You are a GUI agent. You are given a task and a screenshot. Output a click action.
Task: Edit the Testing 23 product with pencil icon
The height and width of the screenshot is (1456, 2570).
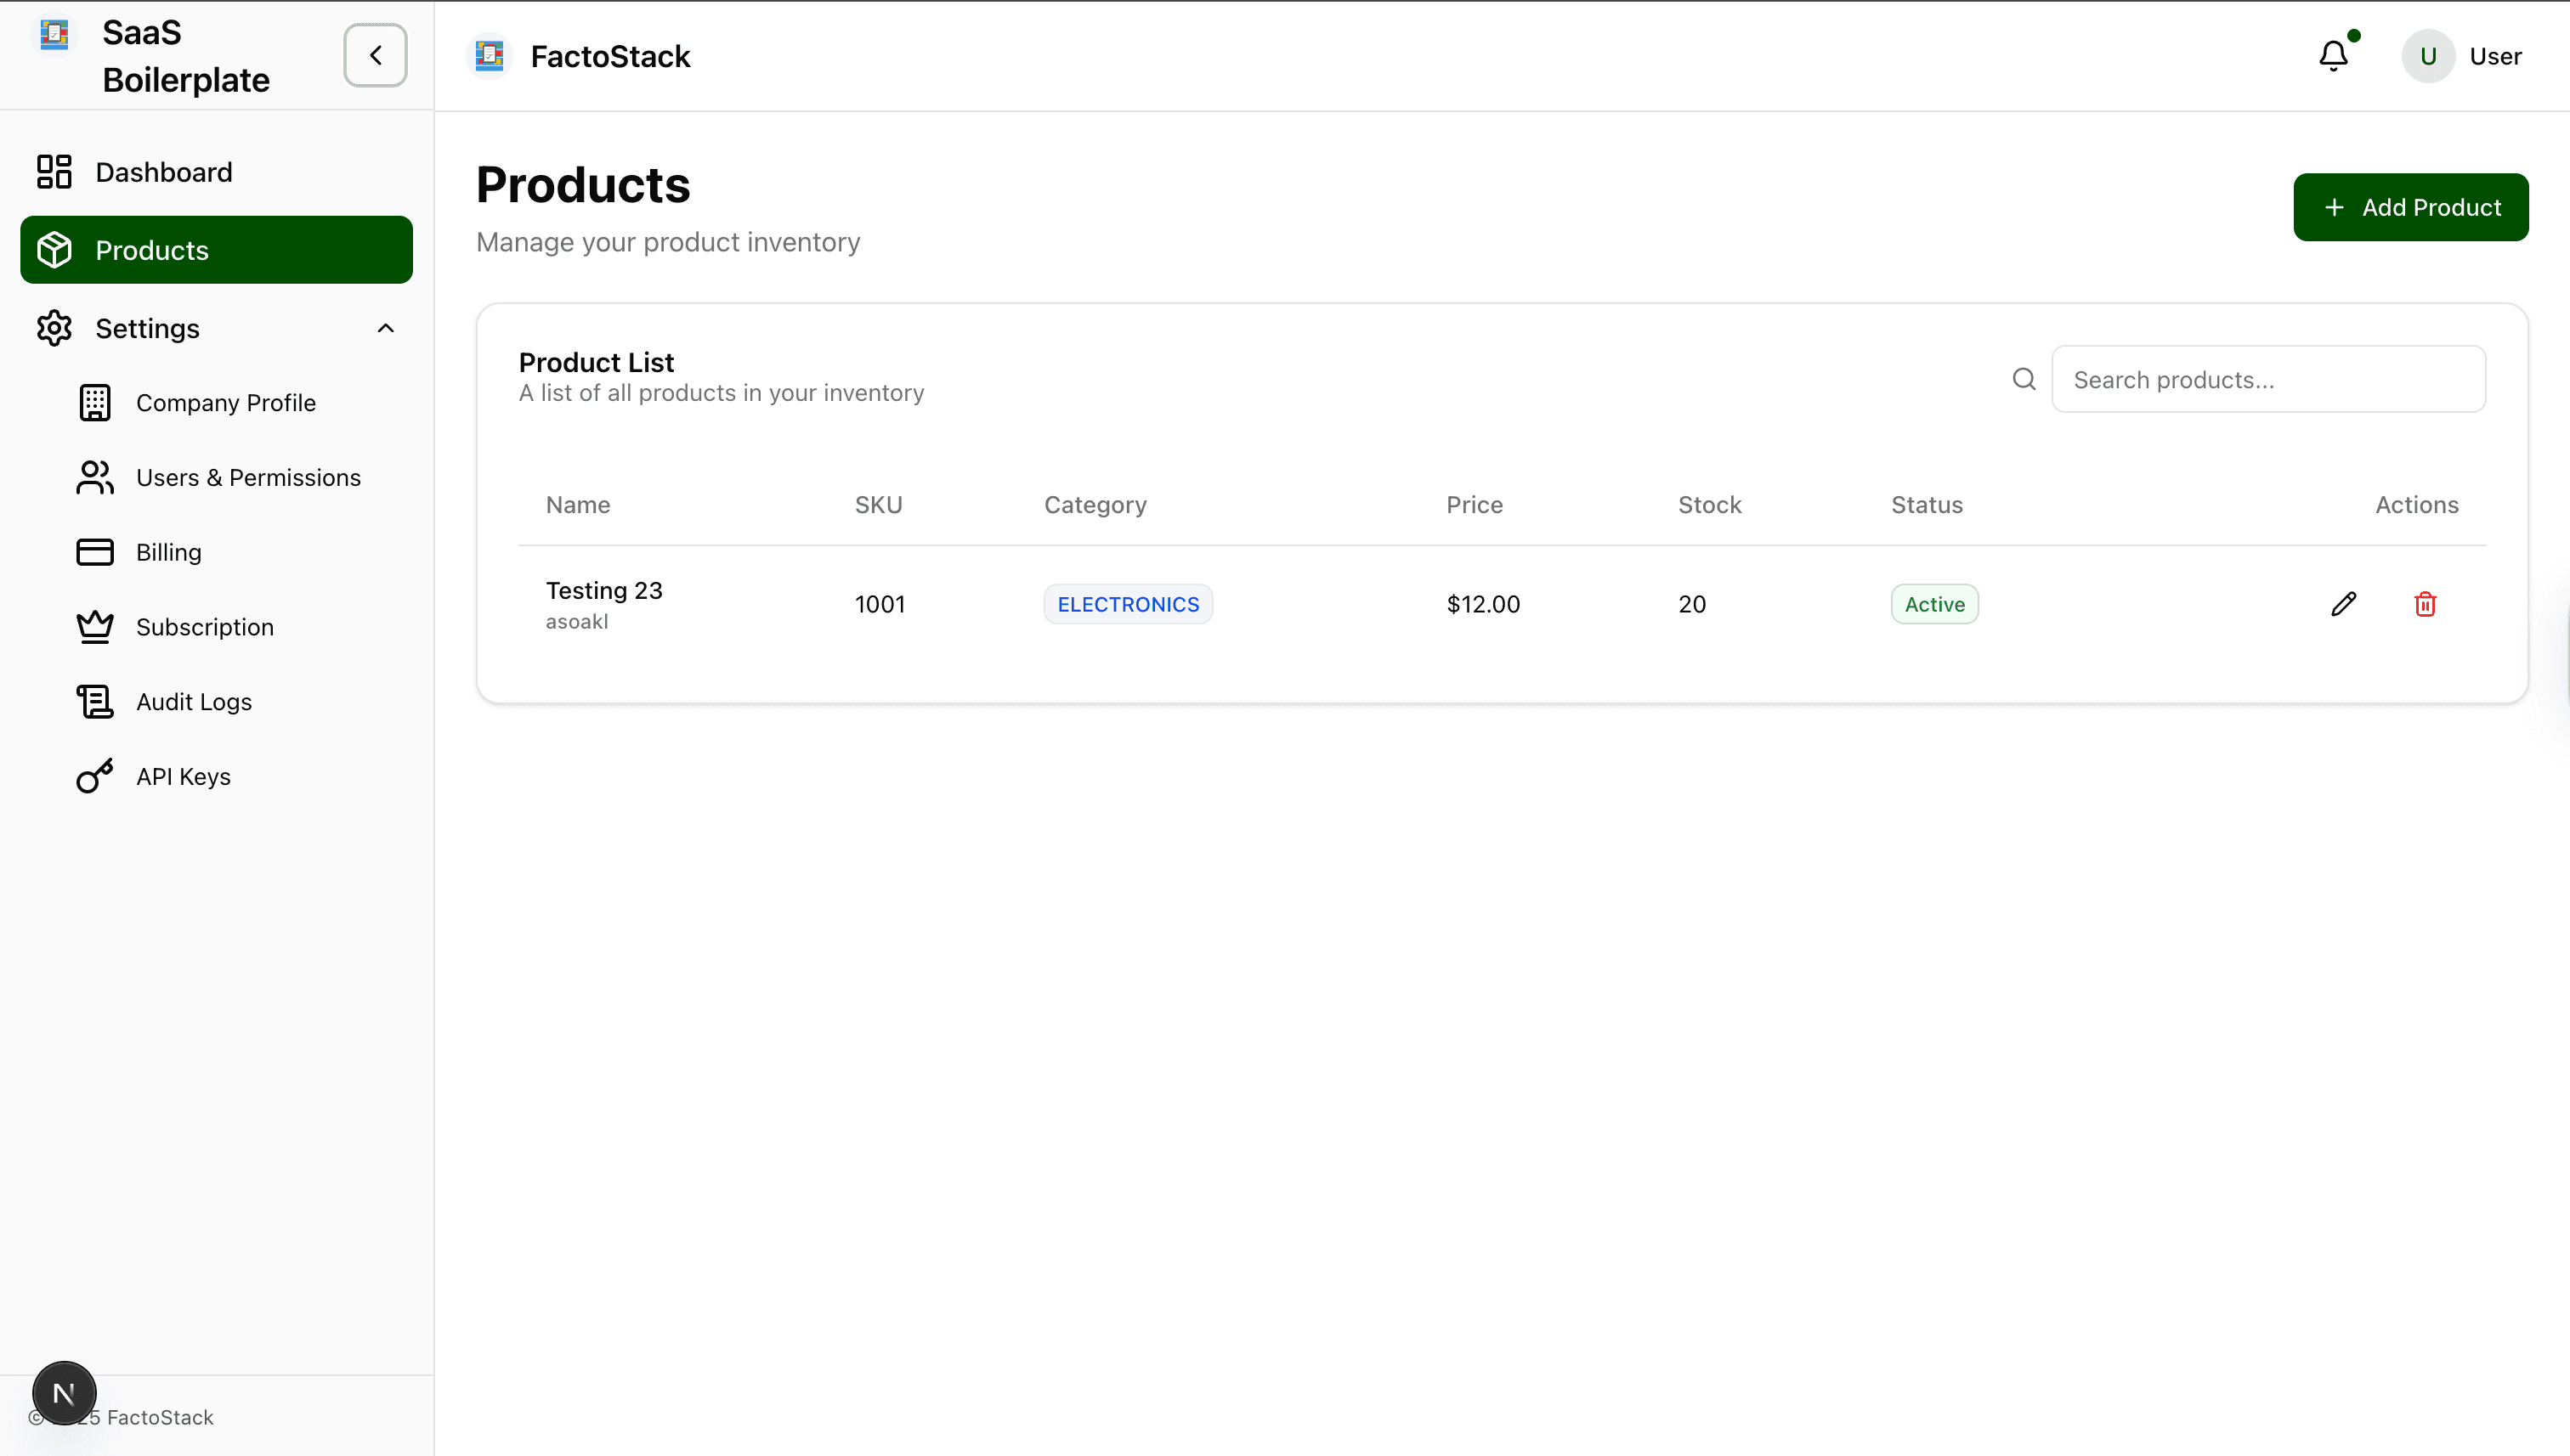pos(2345,603)
